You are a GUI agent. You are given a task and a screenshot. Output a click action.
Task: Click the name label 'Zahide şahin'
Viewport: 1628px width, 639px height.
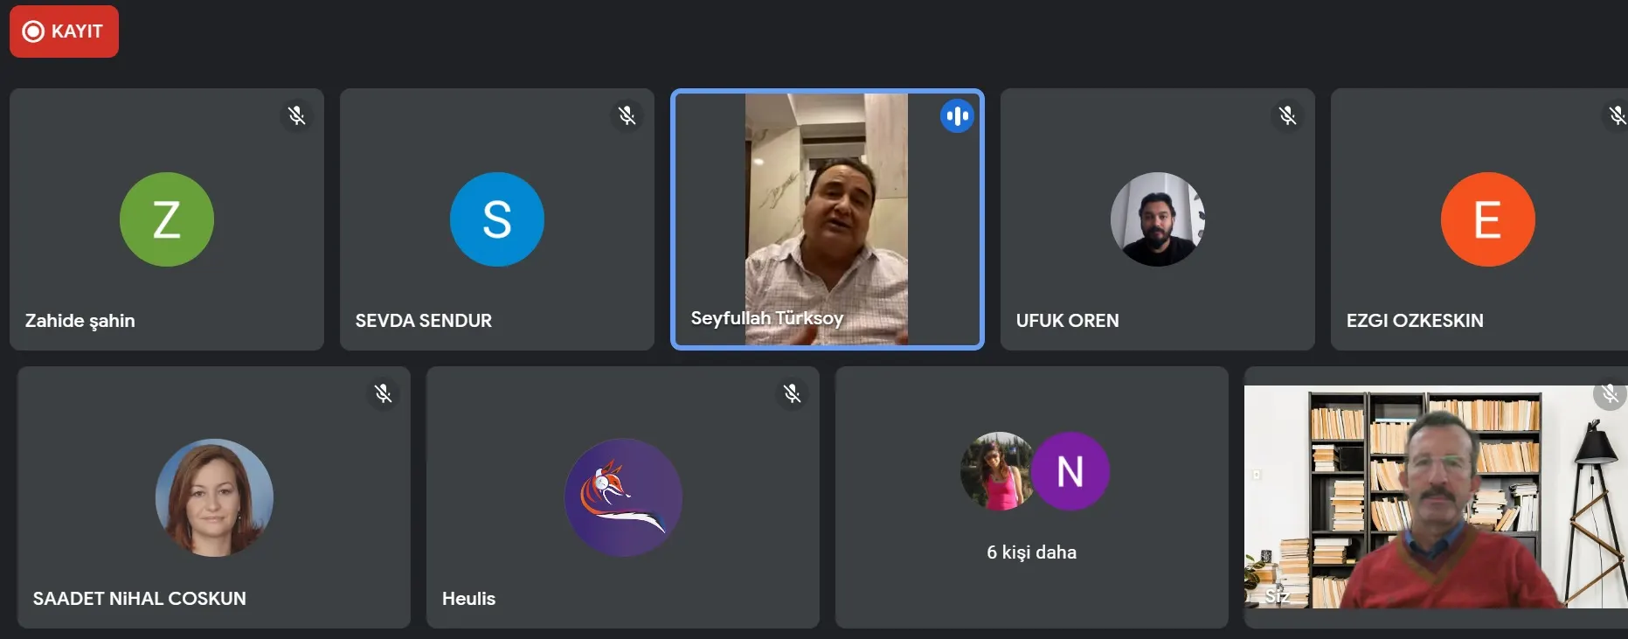coord(80,321)
